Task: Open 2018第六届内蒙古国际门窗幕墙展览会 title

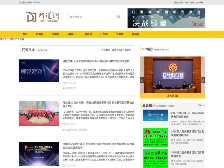Action: (187, 154)
